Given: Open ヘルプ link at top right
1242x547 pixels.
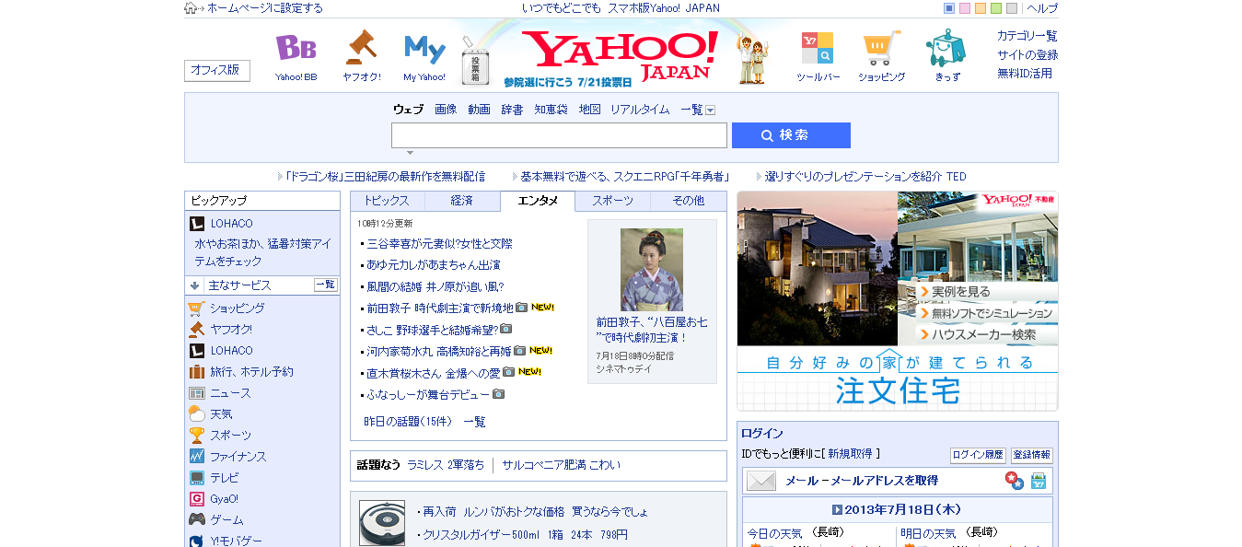Looking at the screenshot, I should [x=1042, y=8].
